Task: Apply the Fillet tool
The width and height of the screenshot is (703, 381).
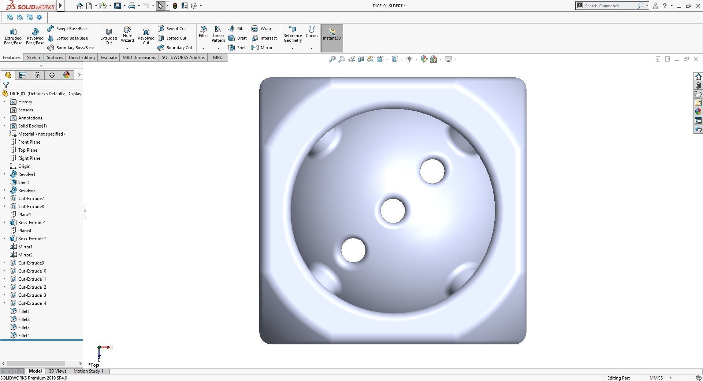Action: tap(203, 32)
